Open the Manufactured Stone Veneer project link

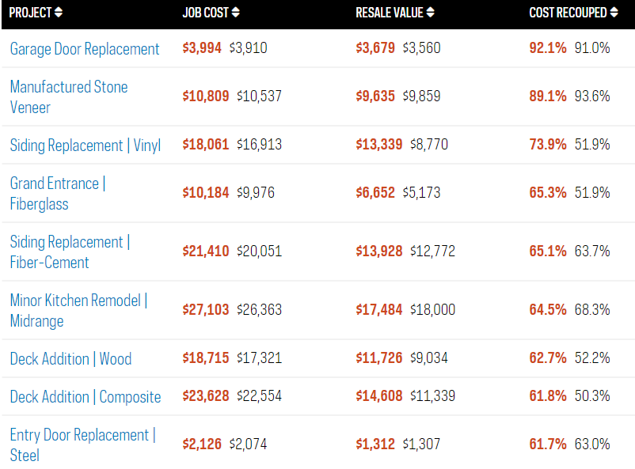69,97
